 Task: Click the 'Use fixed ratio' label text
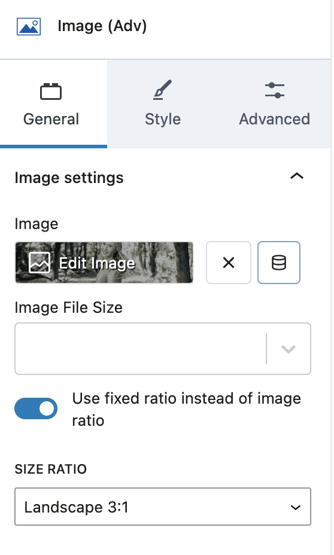(186, 410)
